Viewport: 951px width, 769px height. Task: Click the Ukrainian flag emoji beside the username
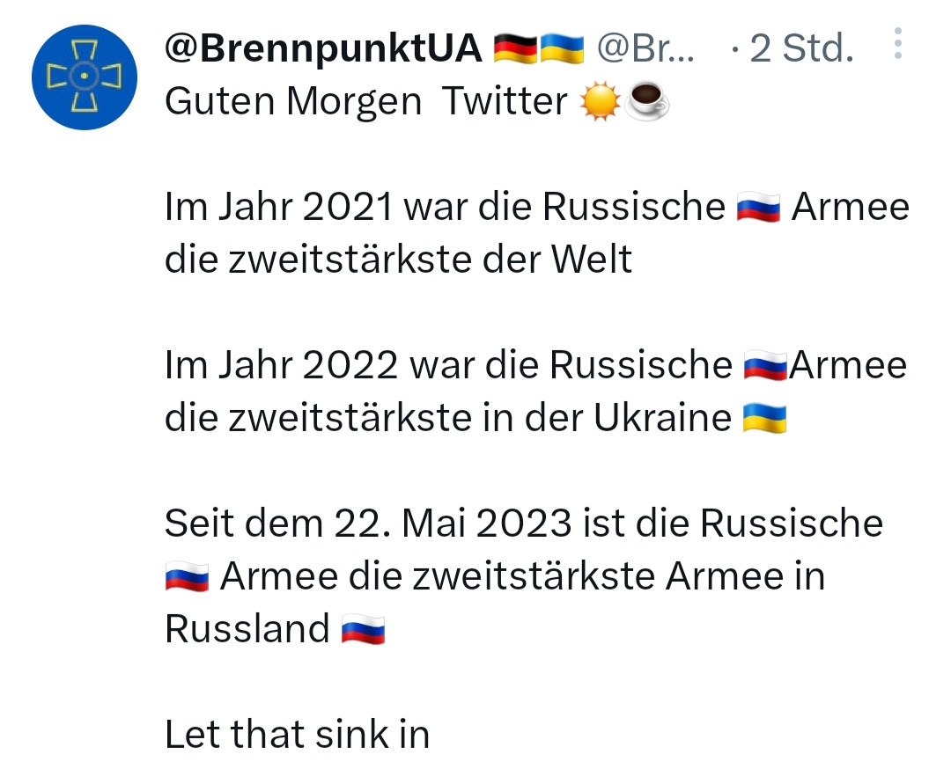pos(562,49)
